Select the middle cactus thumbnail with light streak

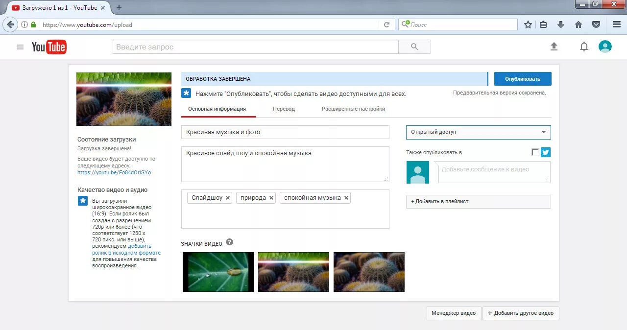(293, 272)
